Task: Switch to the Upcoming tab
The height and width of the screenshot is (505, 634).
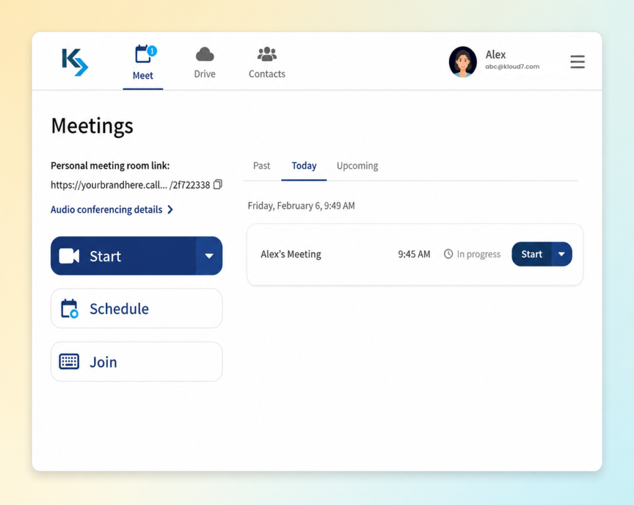Action: (357, 166)
